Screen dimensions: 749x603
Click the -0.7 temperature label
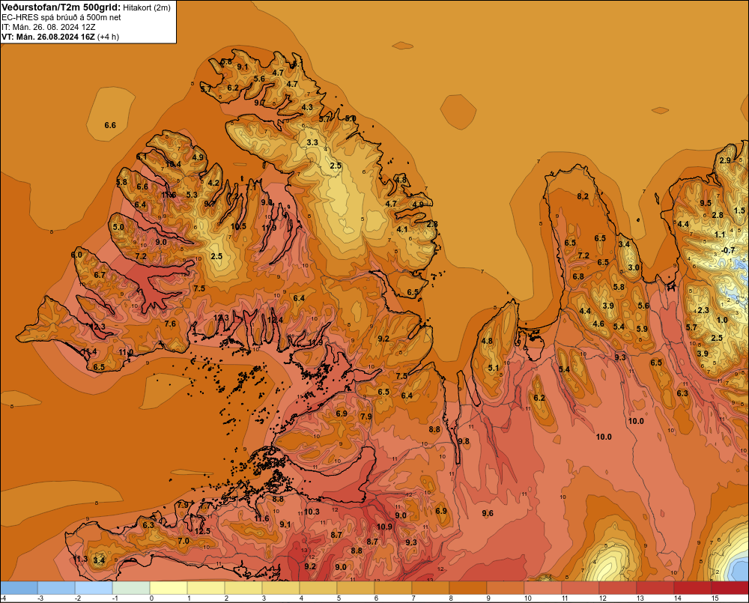click(x=728, y=250)
